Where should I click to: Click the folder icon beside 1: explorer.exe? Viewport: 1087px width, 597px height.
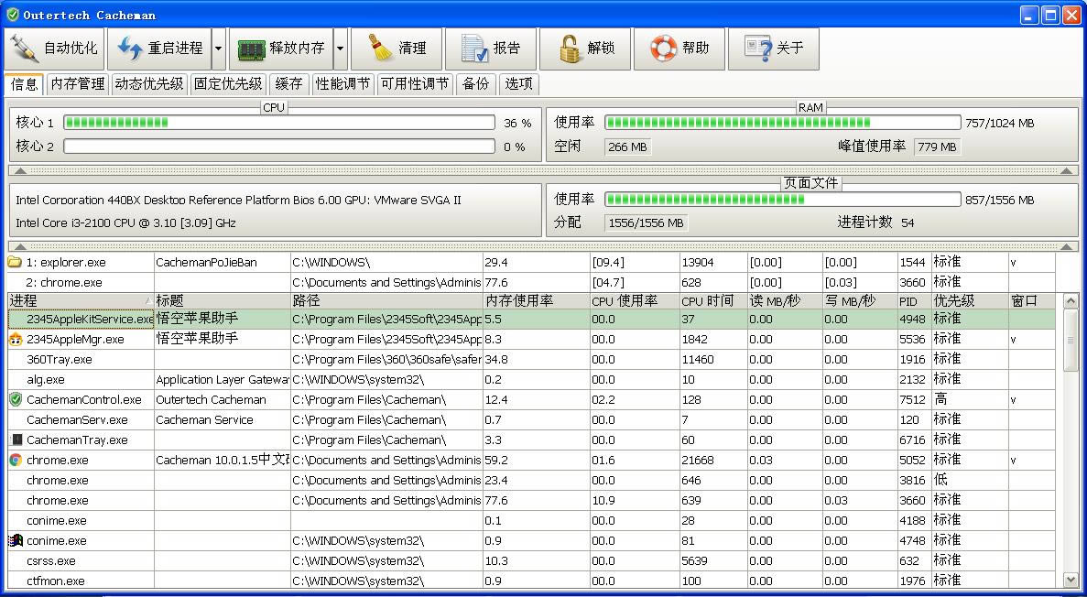pos(15,262)
